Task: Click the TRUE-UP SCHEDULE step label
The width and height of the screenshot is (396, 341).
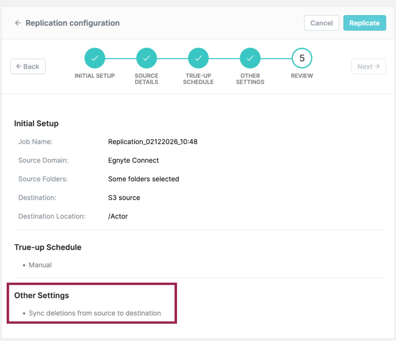Action: [198, 79]
